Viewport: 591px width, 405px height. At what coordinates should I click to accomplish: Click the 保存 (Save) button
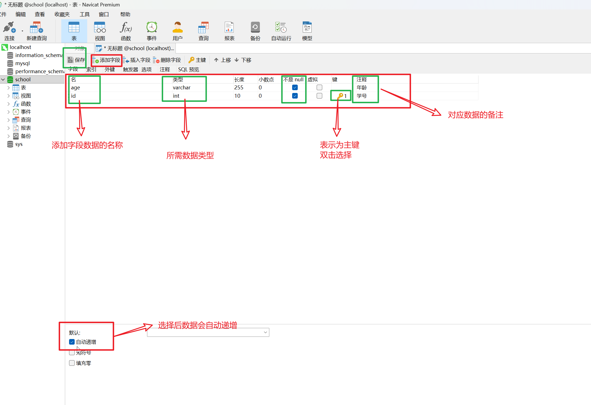[76, 60]
